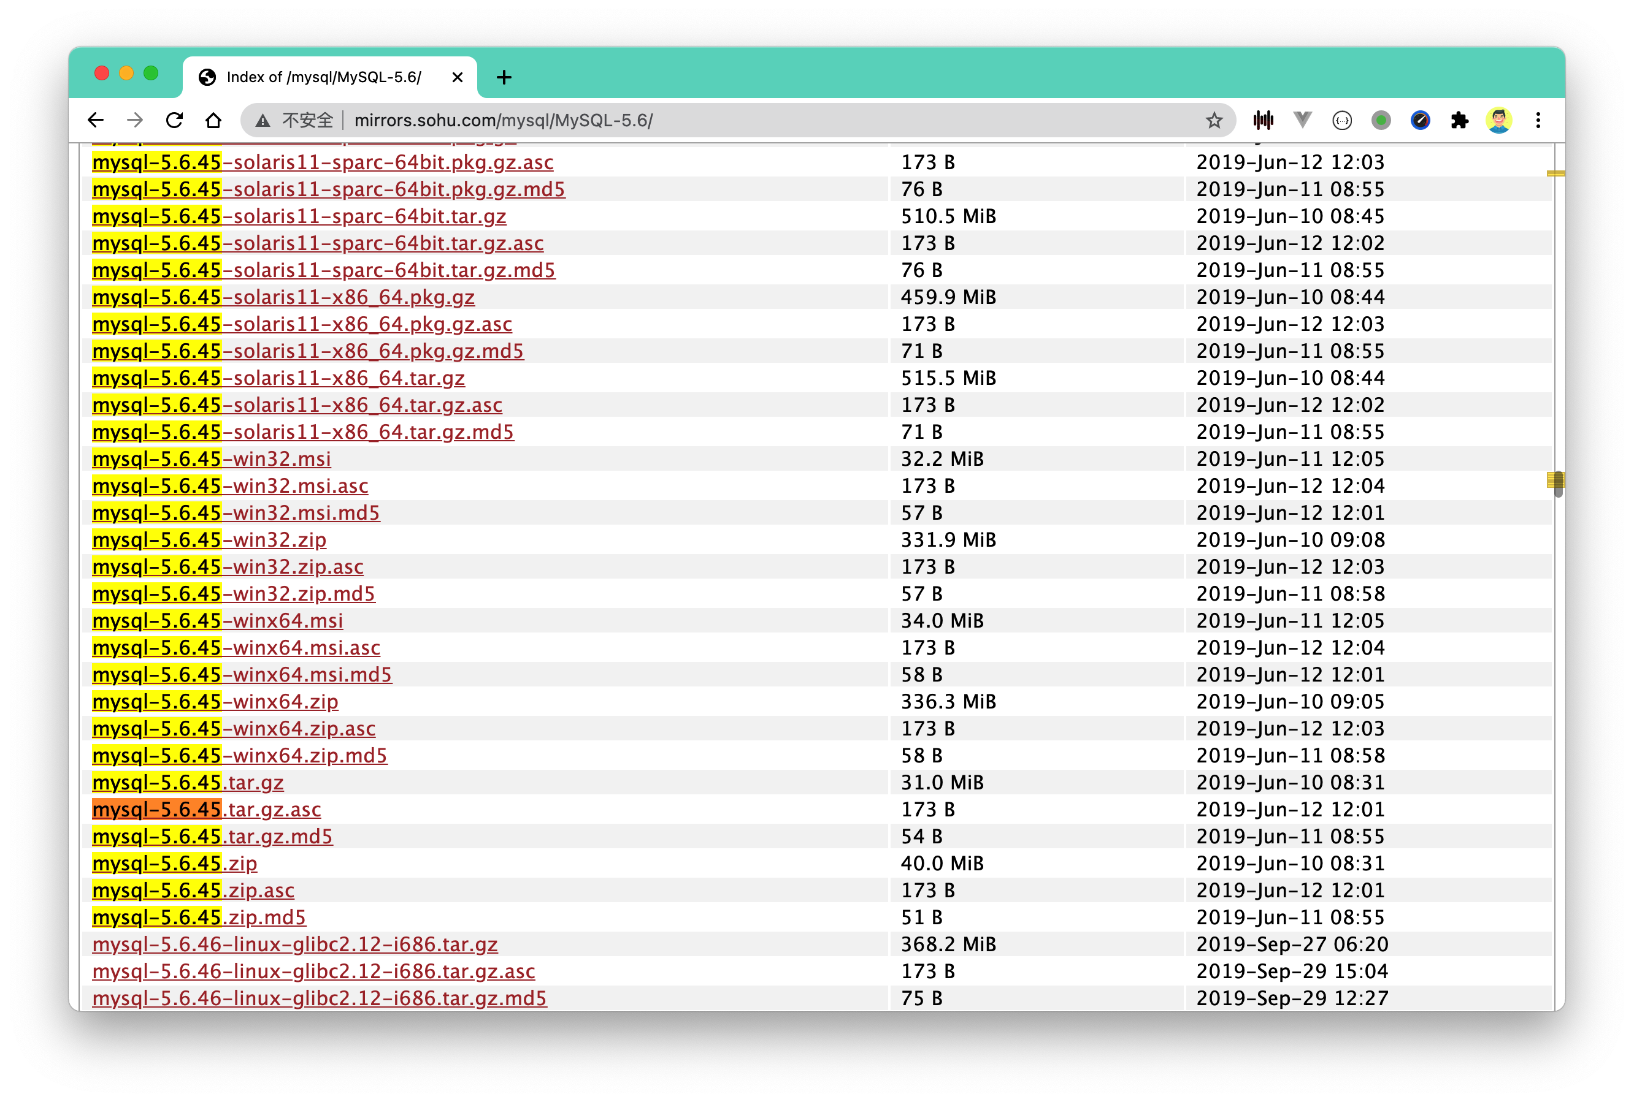The height and width of the screenshot is (1102, 1634).
Task: Open a new browser tab
Action: [504, 77]
